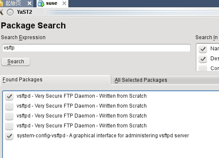Click the round YaST2 window menu icon
Image resolution: width=219 pixels, height=158 pixels.
pyautogui.click(x=10, y=12)
